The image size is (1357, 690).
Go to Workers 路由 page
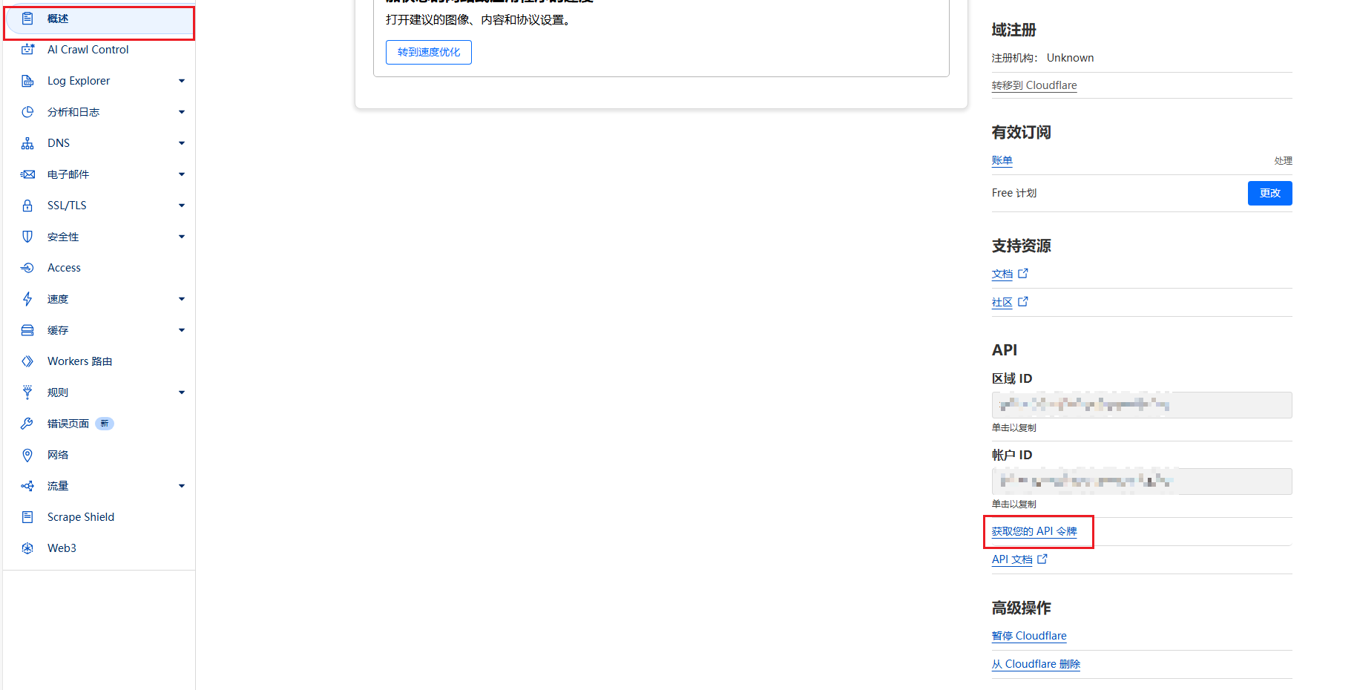(x=79, y=361)
